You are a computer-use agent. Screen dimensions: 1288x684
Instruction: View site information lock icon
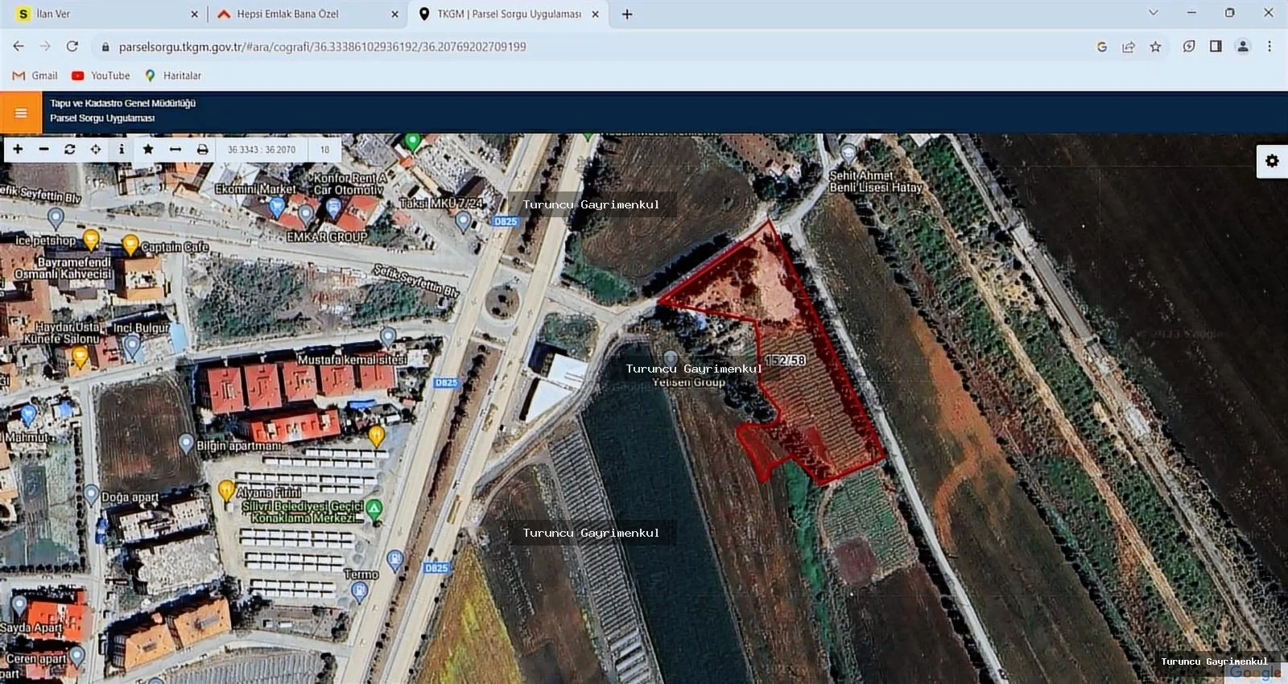point(105,47)
